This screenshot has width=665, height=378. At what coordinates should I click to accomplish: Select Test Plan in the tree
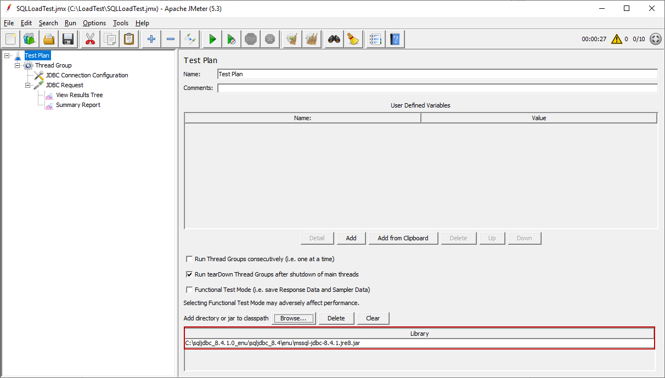pyautogui.click(x=37, y=55)
